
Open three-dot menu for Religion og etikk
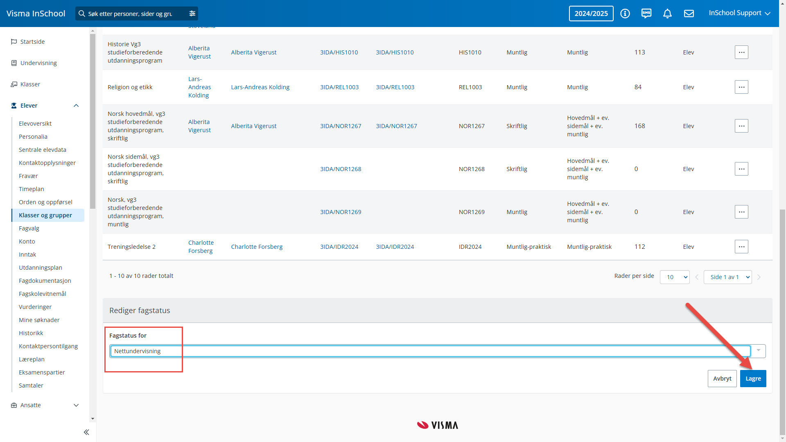[741, 87]
